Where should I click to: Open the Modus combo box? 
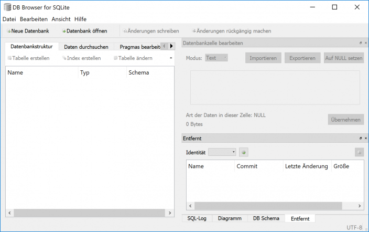coord(216,58)
